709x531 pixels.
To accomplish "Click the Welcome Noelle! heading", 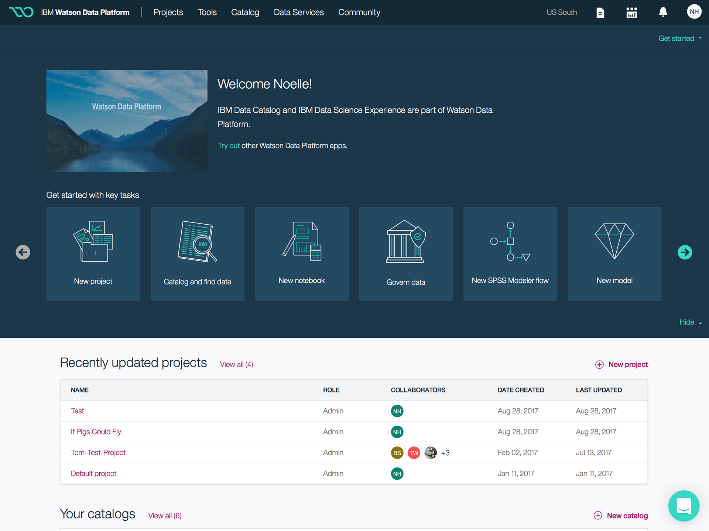I will [x=265, y=84].
